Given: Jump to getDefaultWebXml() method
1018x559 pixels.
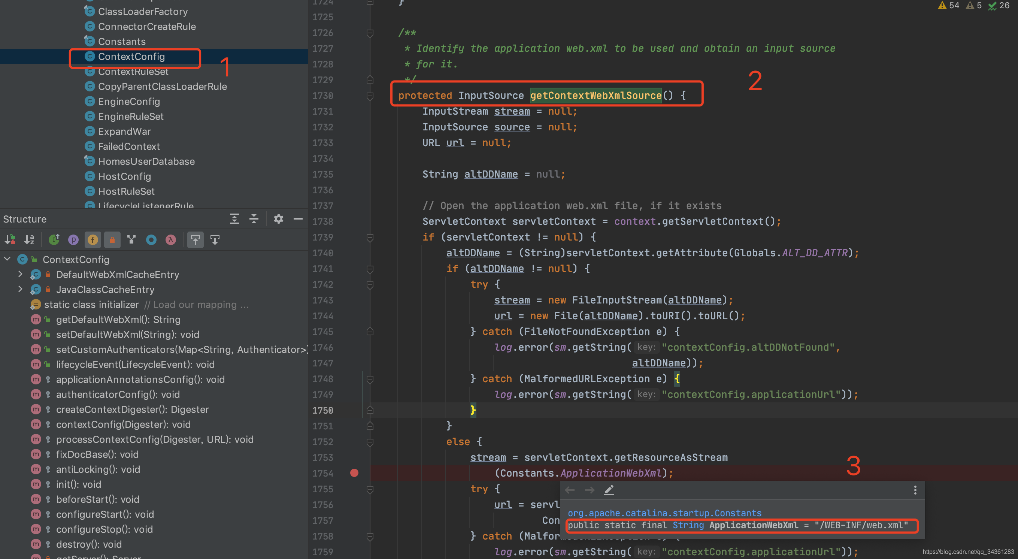Looking at the screenshot, I should click(x=118, y=320).
